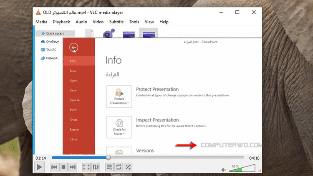Toggle fullscreen video mode
Image resolution: width=313 pixels, height=176 pixels.
tap(86, 167)
